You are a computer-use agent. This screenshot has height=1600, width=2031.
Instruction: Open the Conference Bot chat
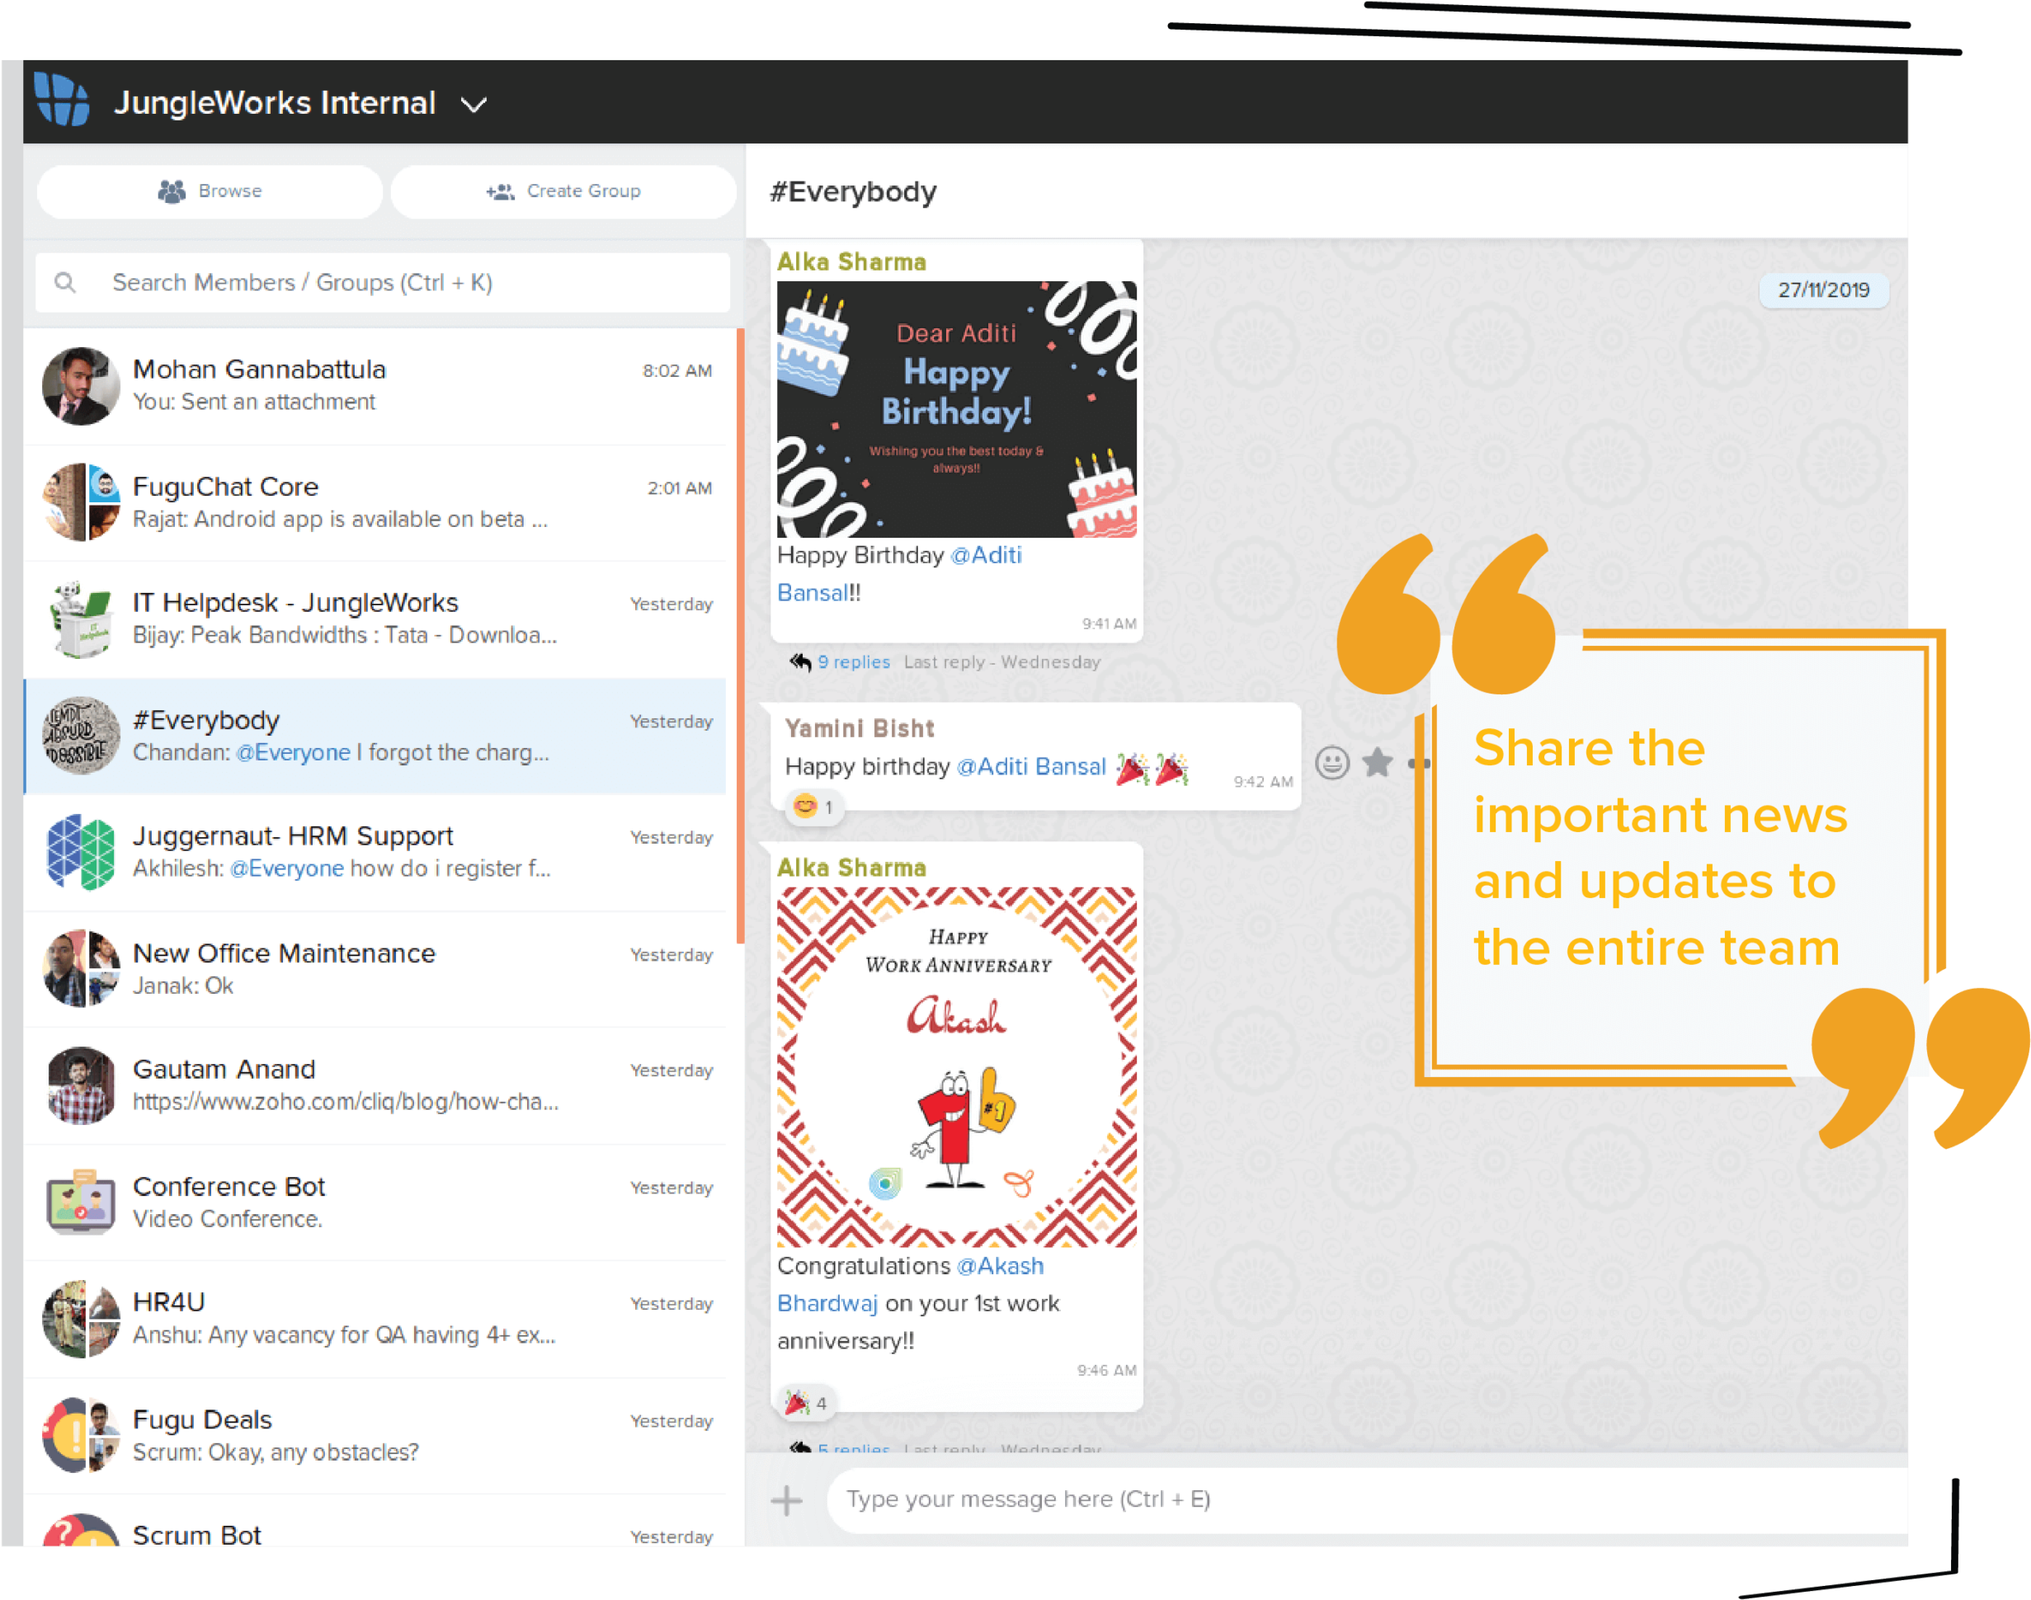pos(375,1202)
